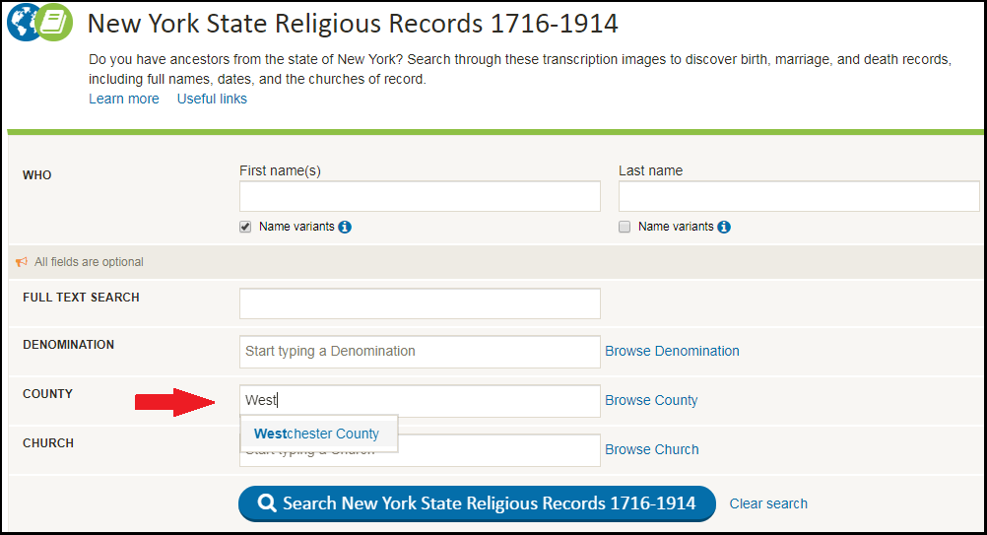
Task: Open the Denomination typeahead field
Action: click(x=420, y=351)
